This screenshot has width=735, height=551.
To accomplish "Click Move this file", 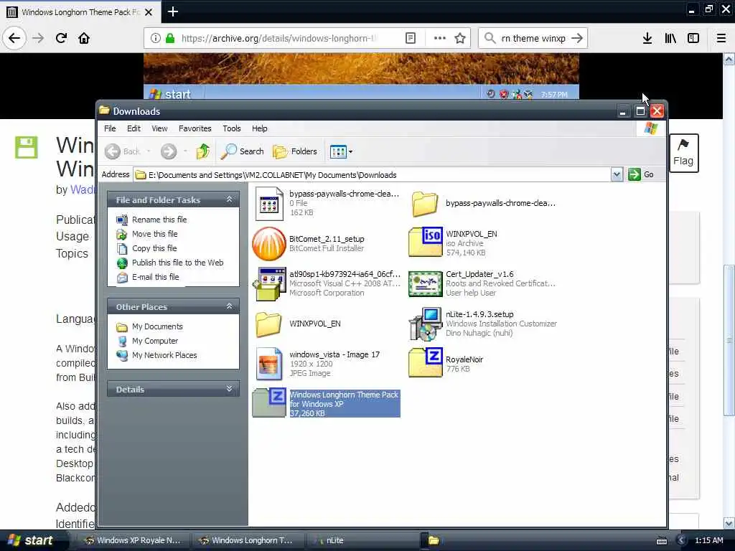I will 155,234.
